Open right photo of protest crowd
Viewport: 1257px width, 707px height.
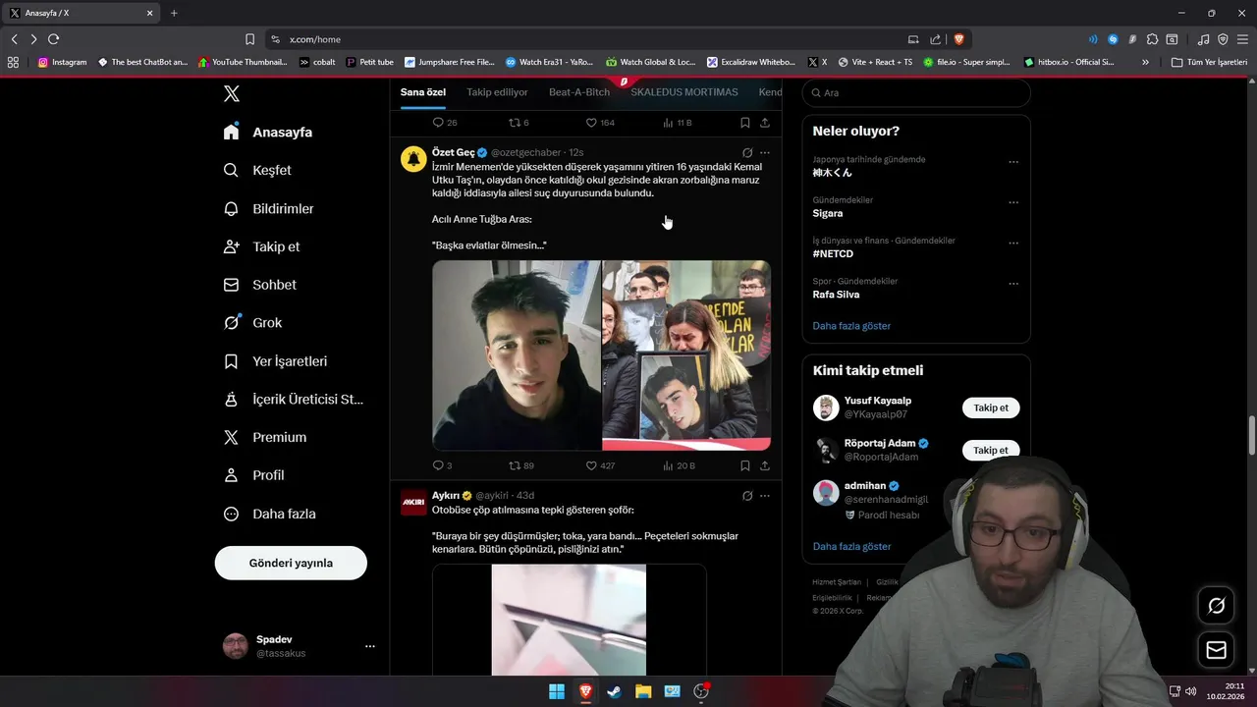pos(686,355)
